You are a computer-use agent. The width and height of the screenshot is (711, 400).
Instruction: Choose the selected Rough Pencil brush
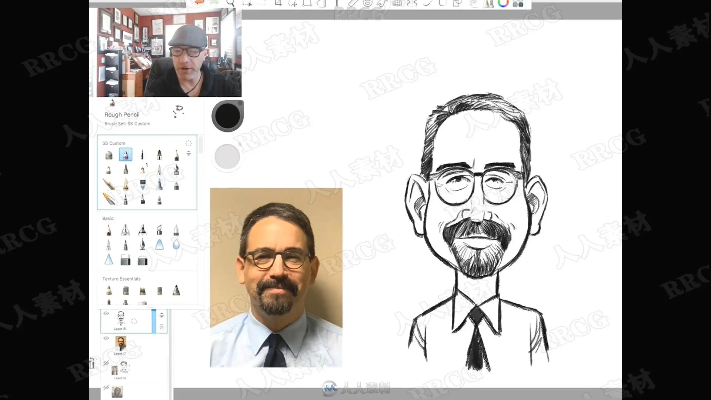pos(126,154)
